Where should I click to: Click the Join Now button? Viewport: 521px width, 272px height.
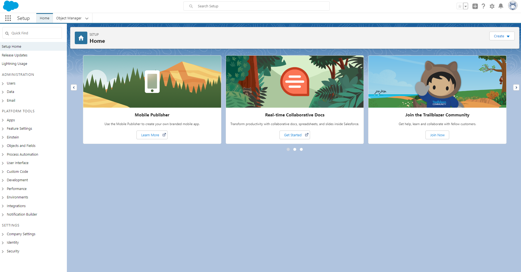tap(437, 135)
